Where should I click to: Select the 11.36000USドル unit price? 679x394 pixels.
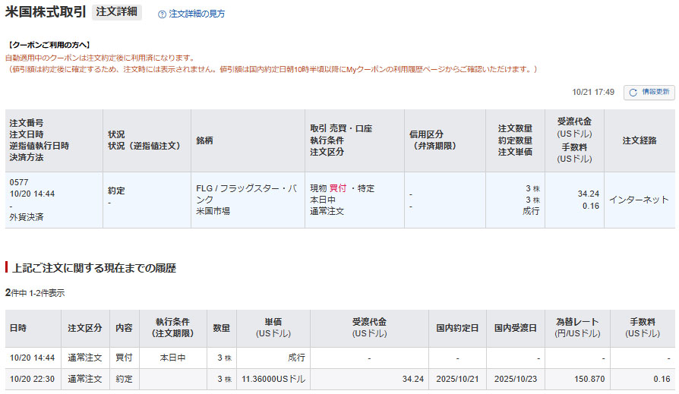coord(273,379)
